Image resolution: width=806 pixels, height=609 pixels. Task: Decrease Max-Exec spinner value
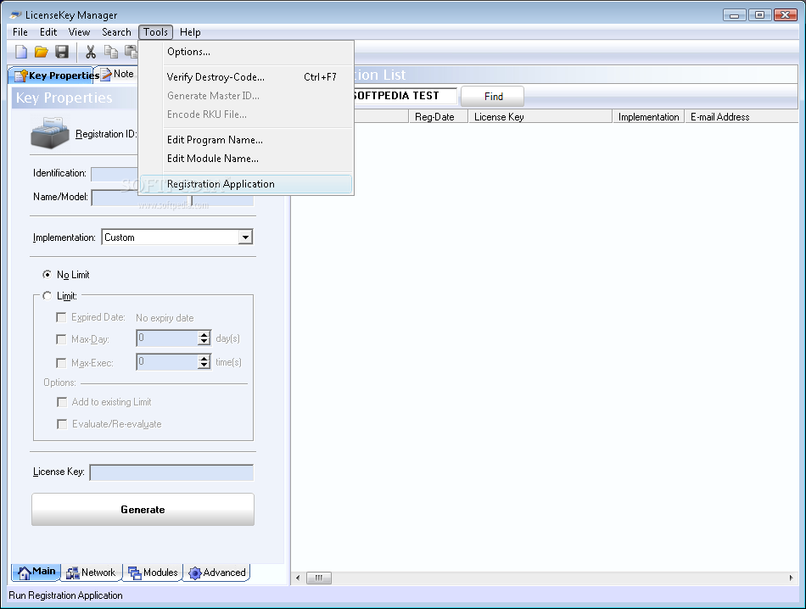[204, 366]
